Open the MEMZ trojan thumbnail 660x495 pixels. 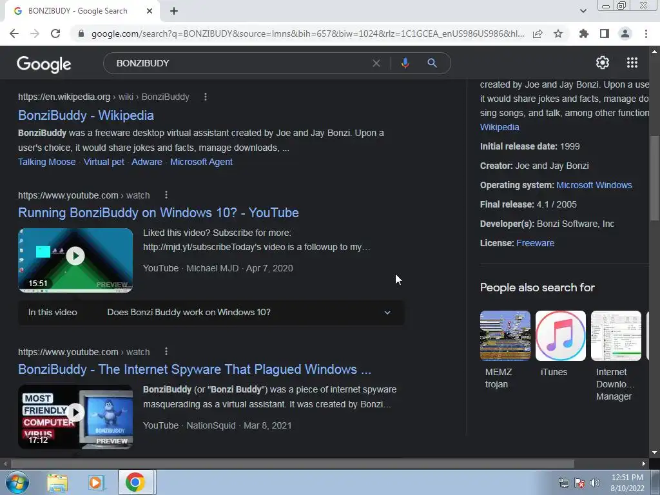pyautogui.click(x=505, y=336)
